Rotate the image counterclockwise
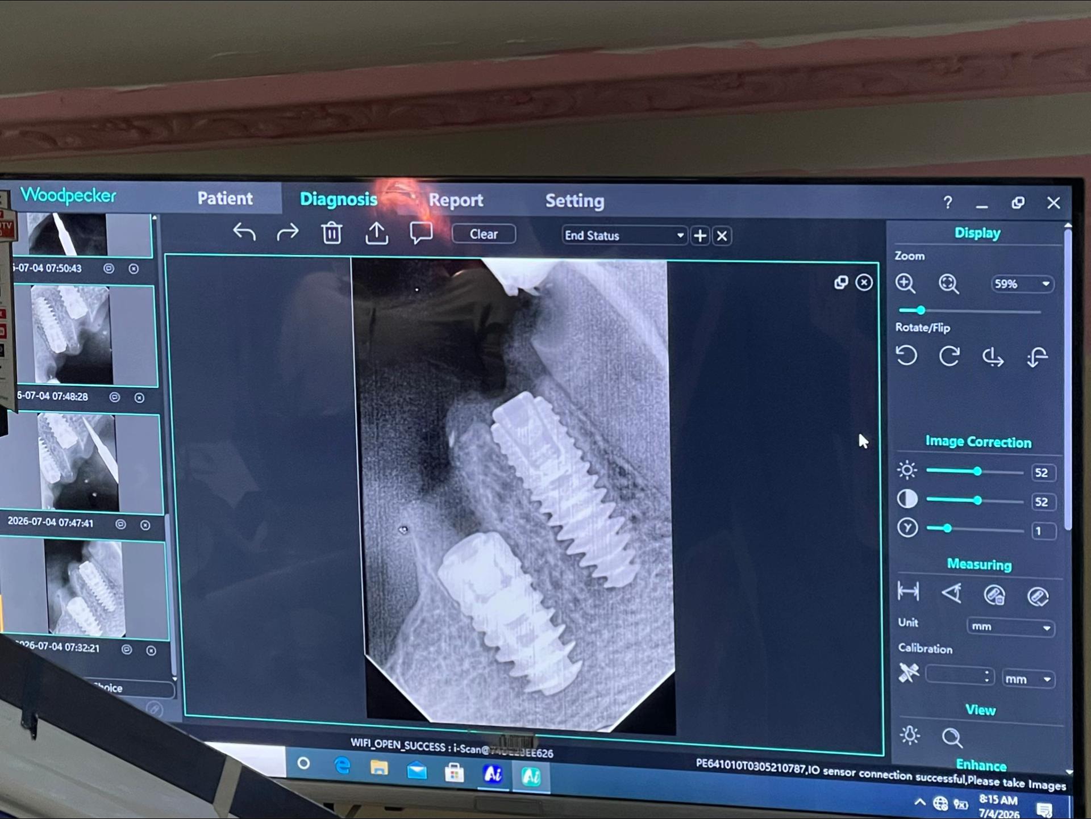1091x819 pixels. point(906,356)
